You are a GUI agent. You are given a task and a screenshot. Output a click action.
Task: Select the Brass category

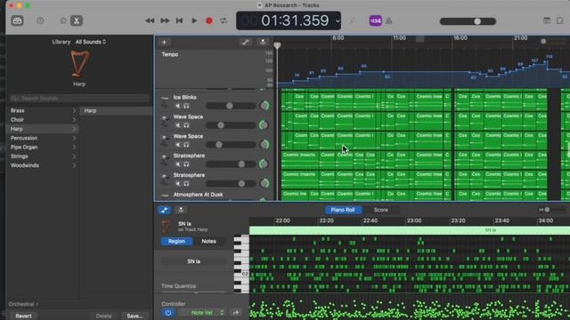18,110
